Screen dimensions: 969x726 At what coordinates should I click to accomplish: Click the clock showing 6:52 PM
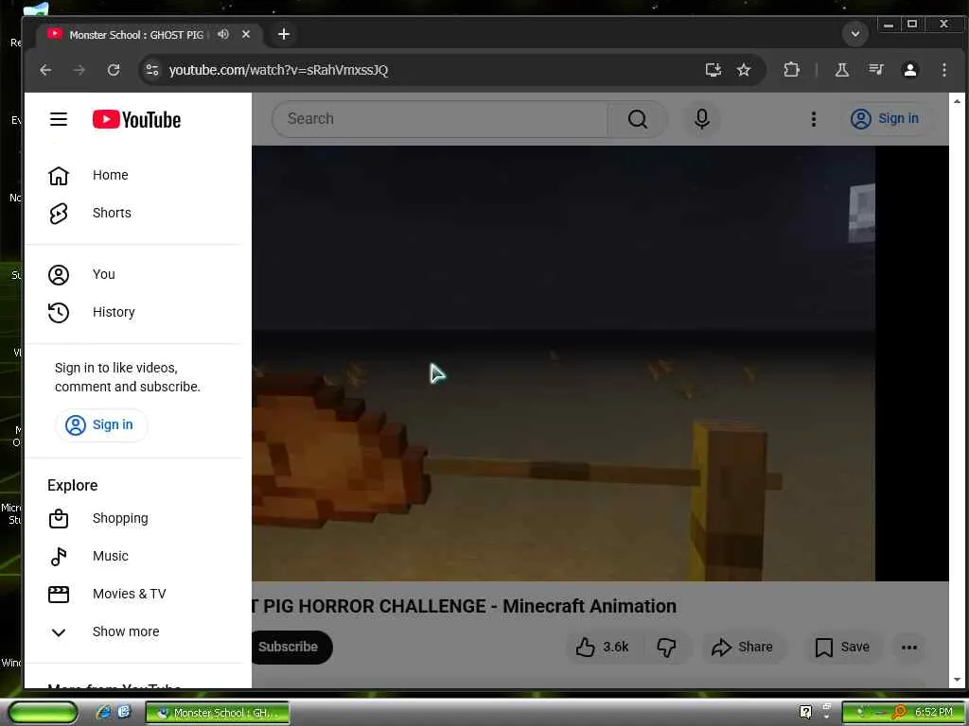pos(933,713)
